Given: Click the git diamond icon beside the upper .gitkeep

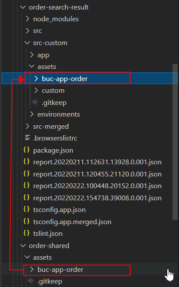Looking at the screenshot, I should click(35, 102).
